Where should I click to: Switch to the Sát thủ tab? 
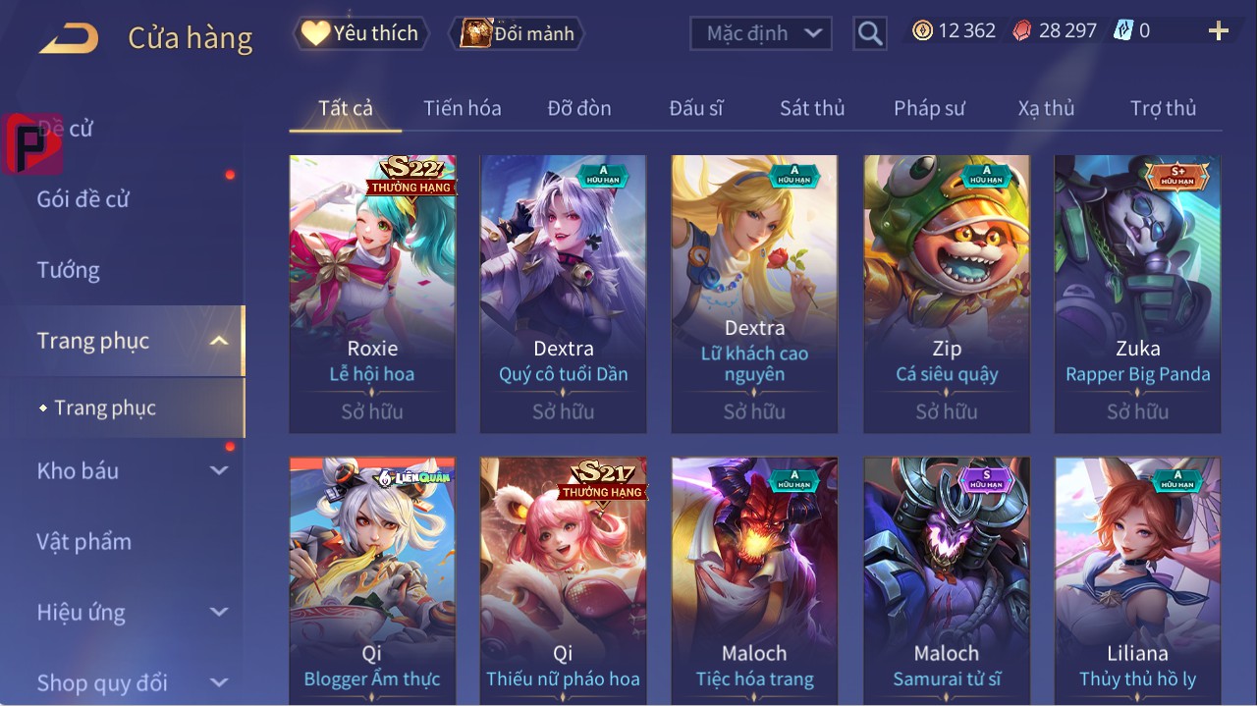click(812, 108)
